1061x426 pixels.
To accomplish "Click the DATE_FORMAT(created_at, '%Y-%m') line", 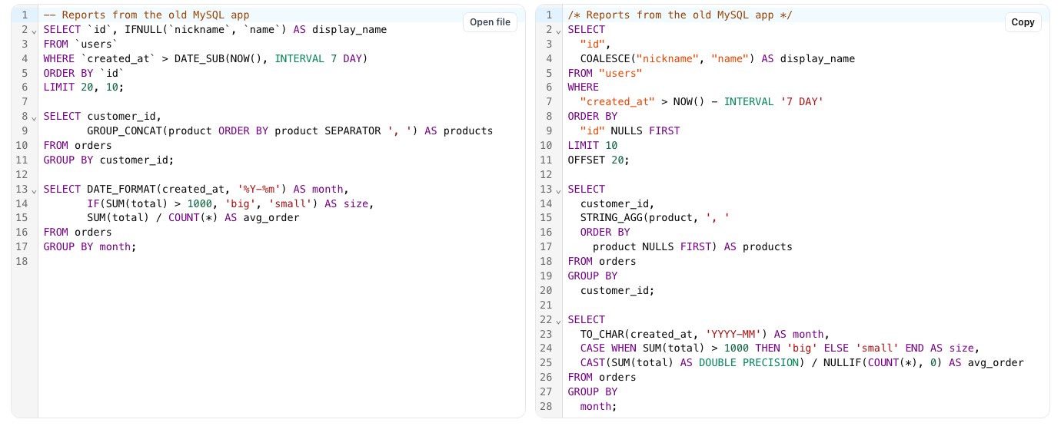I will [x=196, y=189].
